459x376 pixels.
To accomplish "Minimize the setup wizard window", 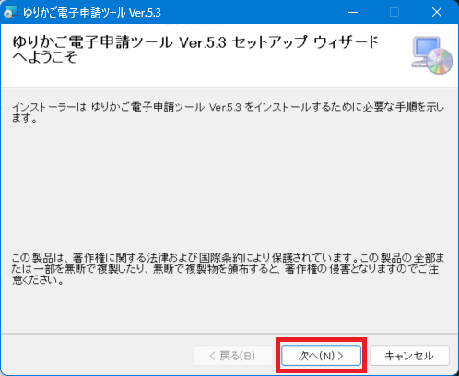I will pos(353,12).
